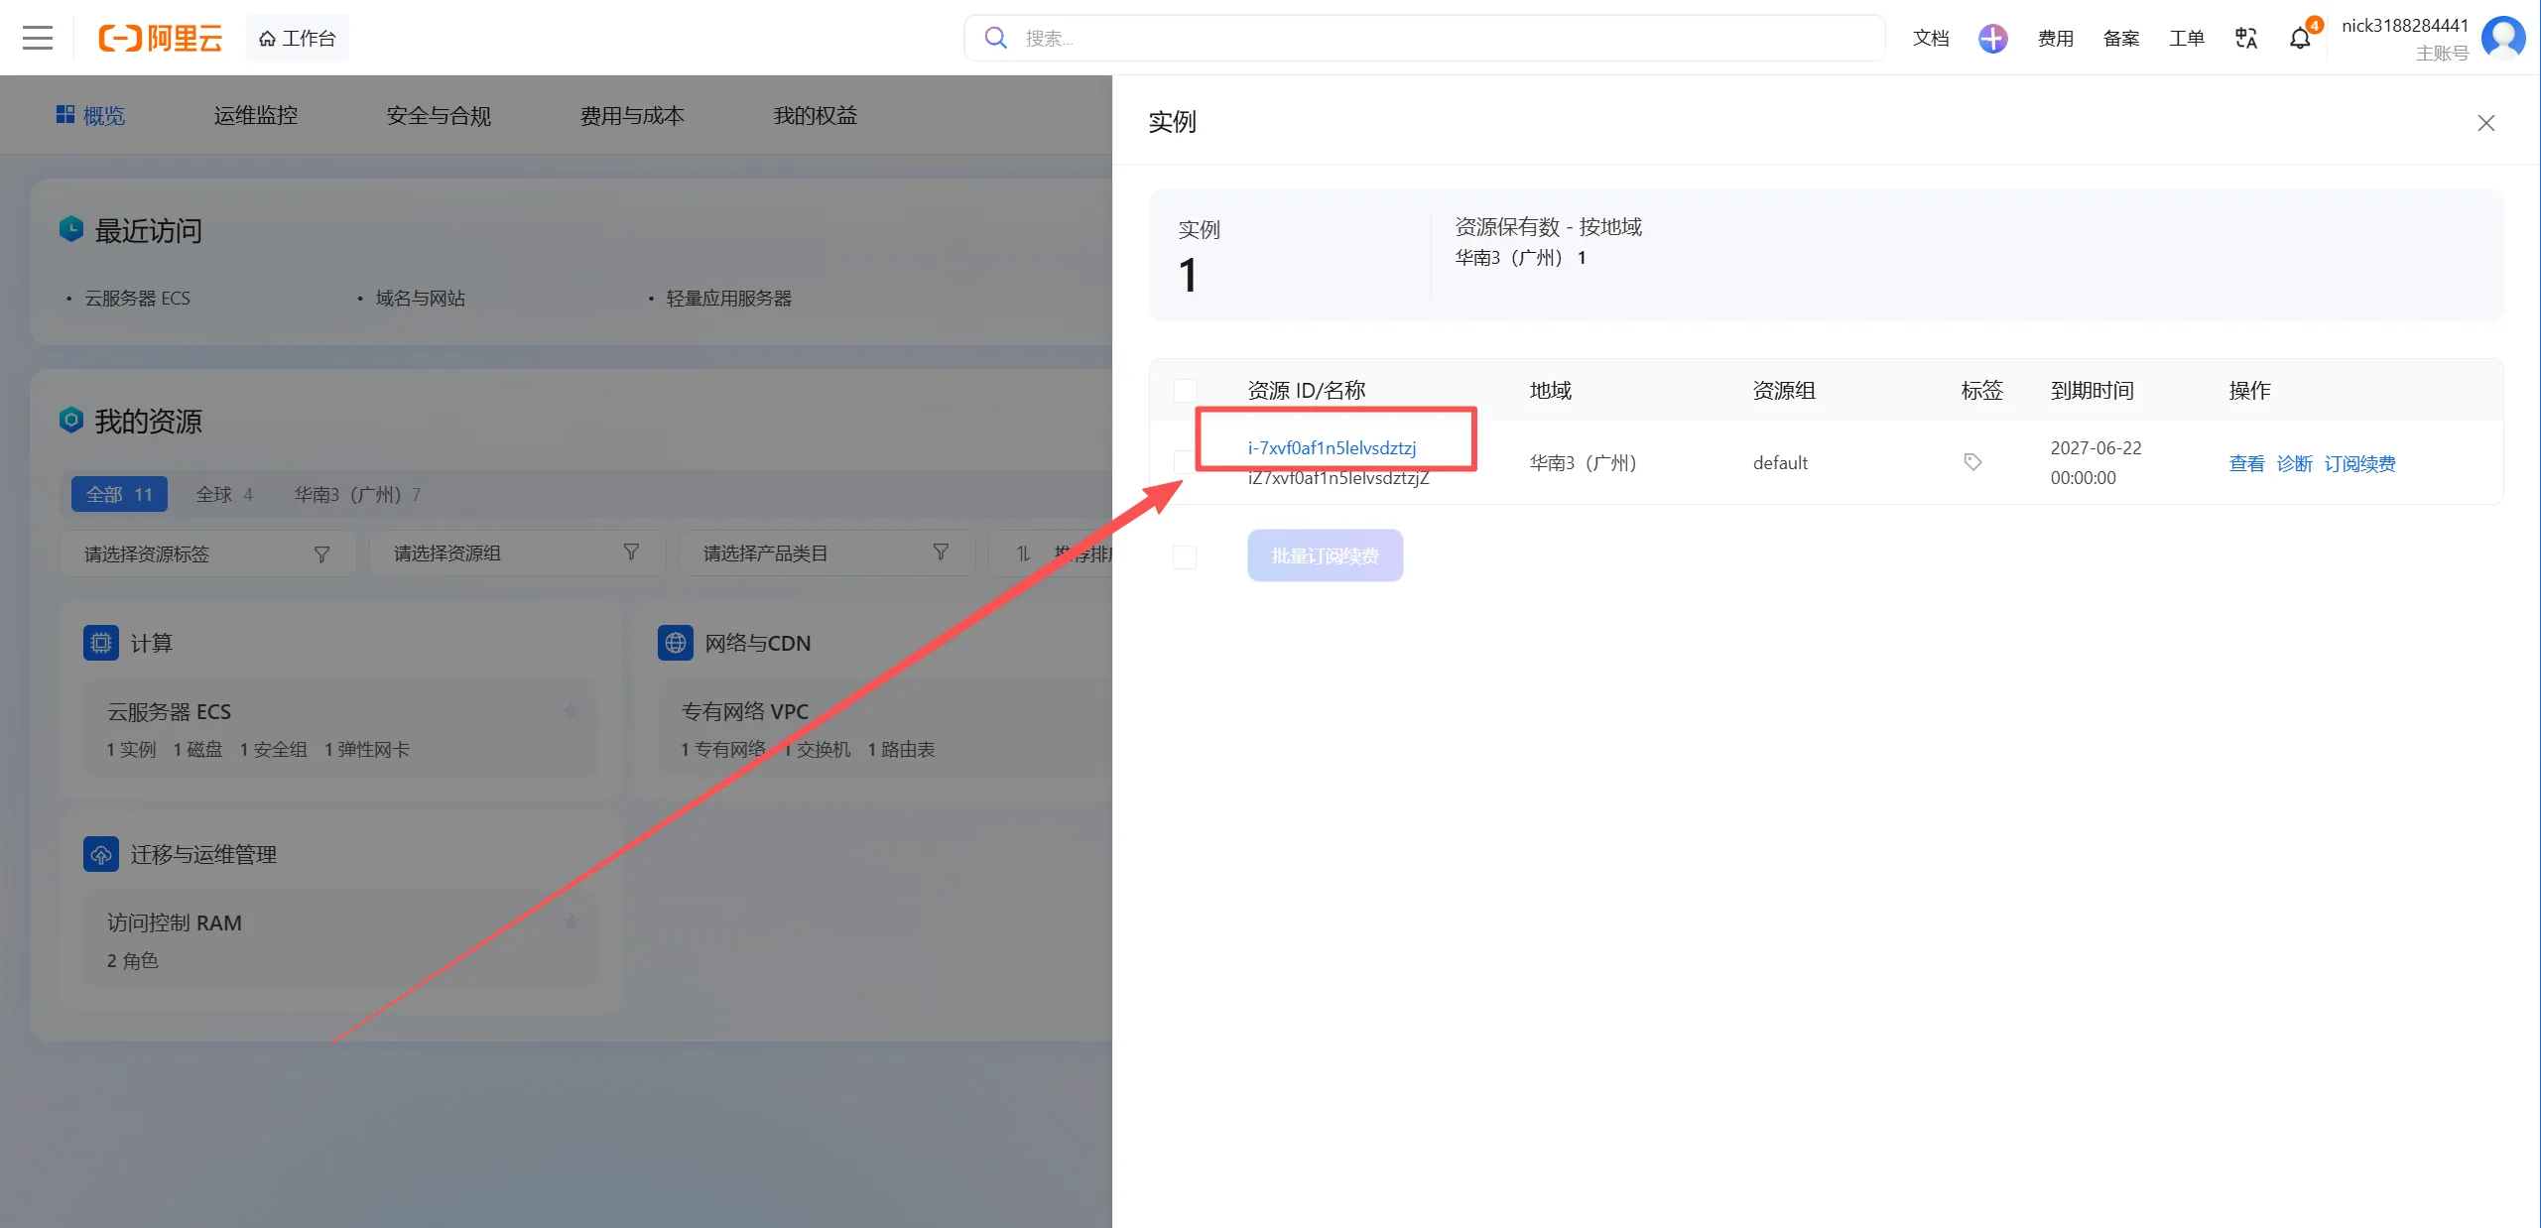Click the 订阅续费 action link
The height and width of the screenshot is (1228, 2541).
[x=2359, y=463]
